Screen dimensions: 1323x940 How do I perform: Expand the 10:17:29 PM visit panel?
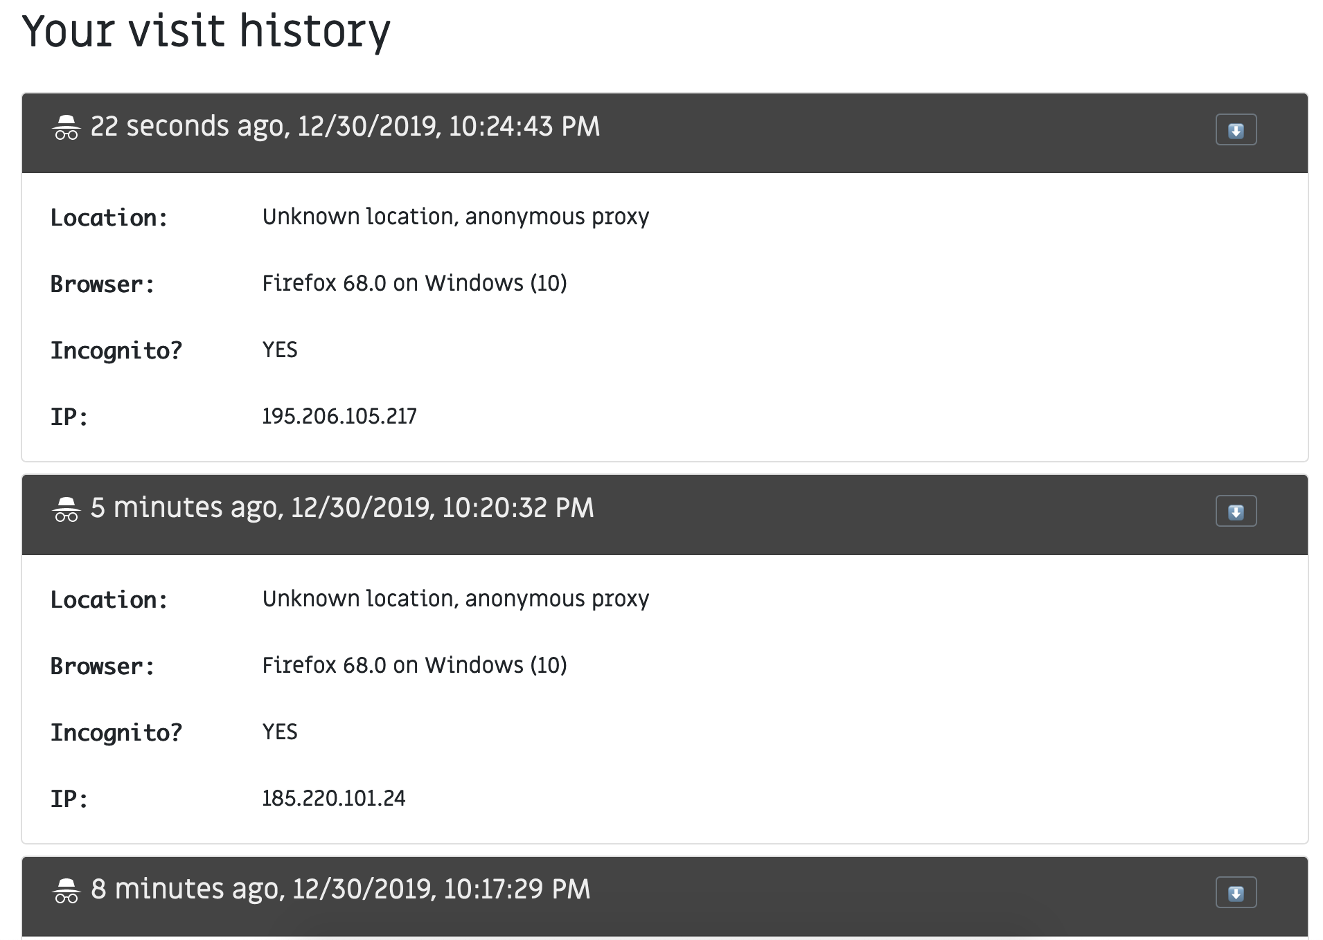pos(1236,893)
